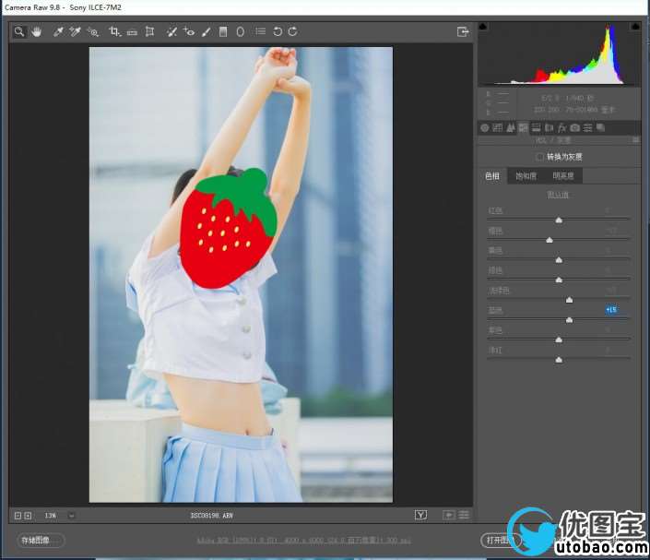This screenshot has width=650, height=560.
Task: Open the Split Toning panel icon
Action: pyautogui.click(x=536, y=127)
